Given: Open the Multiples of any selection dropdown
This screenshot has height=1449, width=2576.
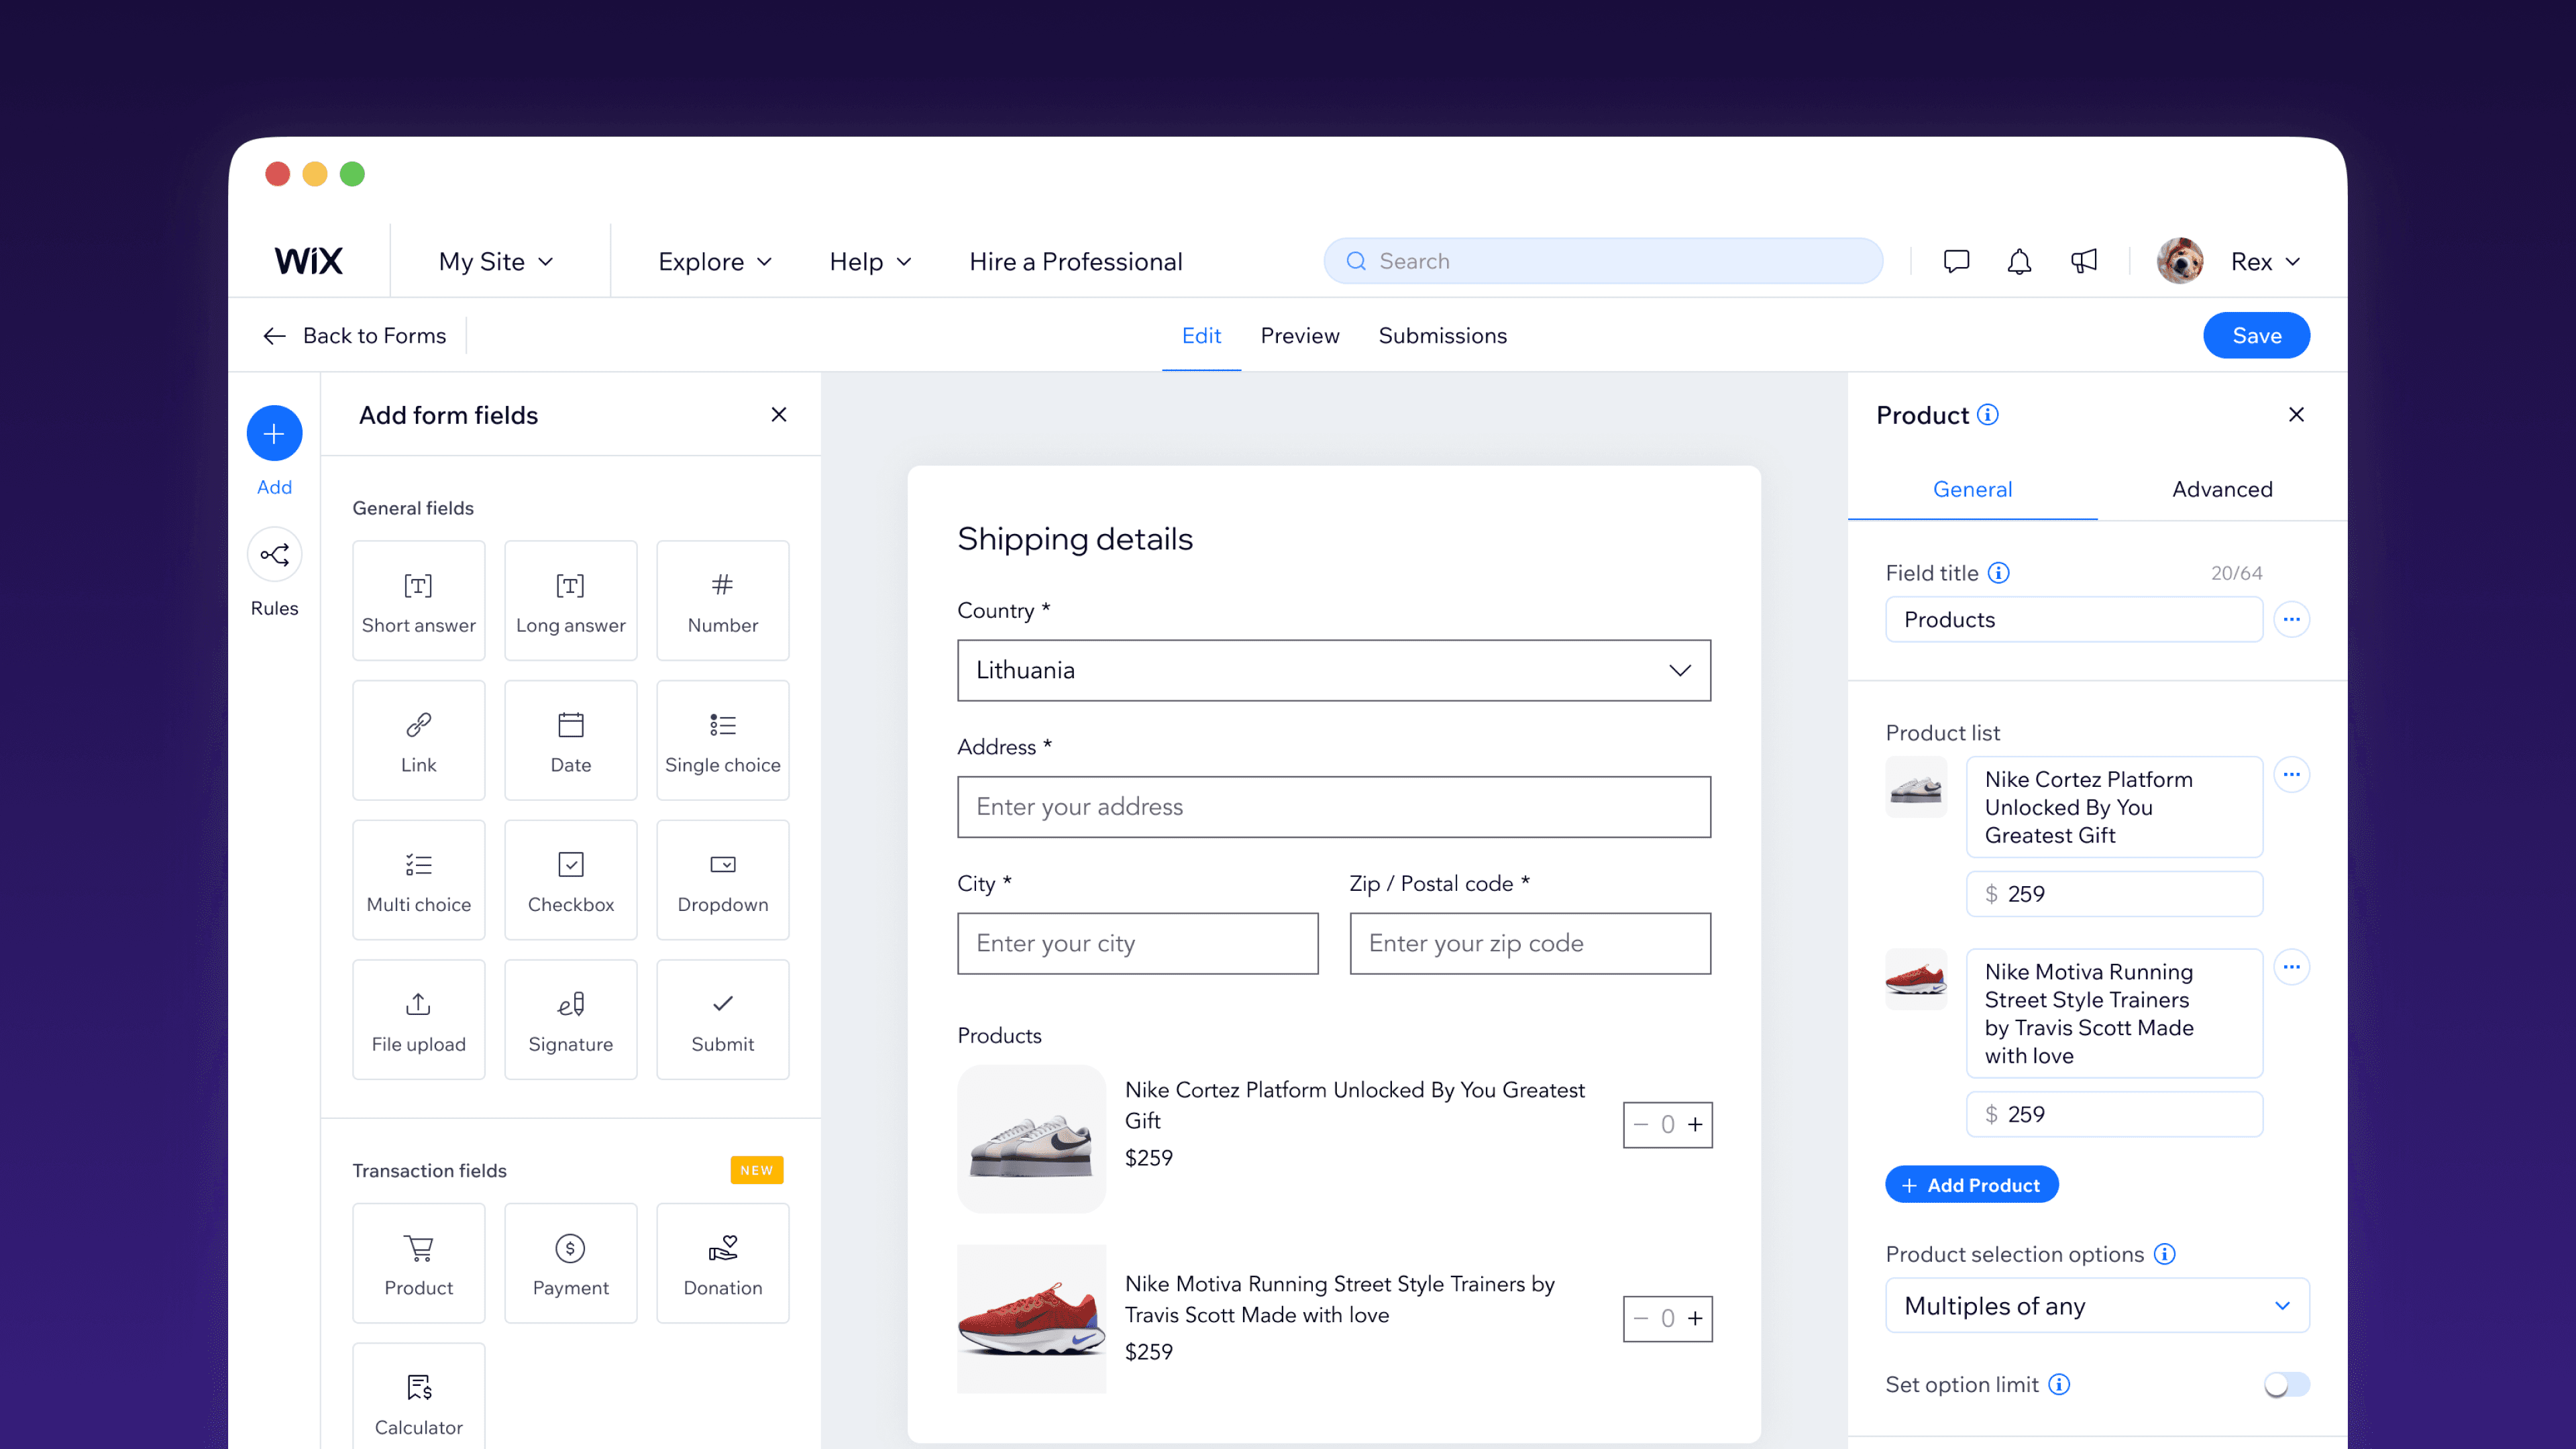Looking at the screenshot, I should click(2096, 1305).
